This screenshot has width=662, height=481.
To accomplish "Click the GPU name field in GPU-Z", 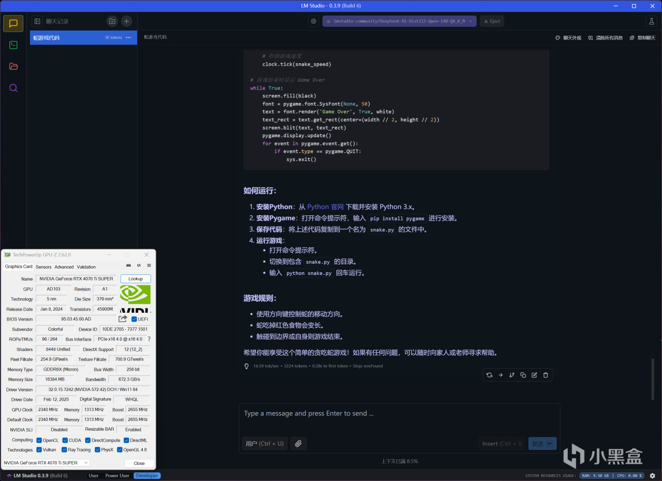I will coord(77,279).
